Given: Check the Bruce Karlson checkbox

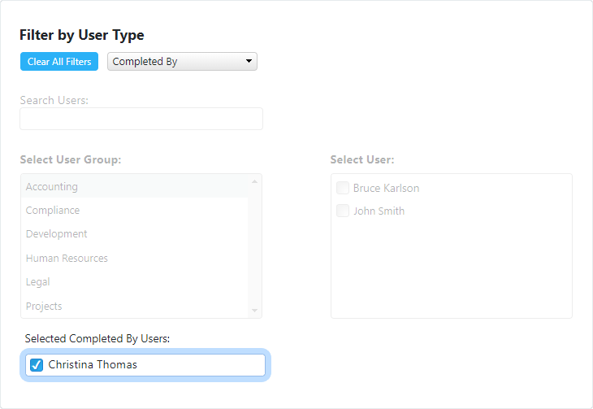Looking at the screenshot, I should [x=343, y=188].
